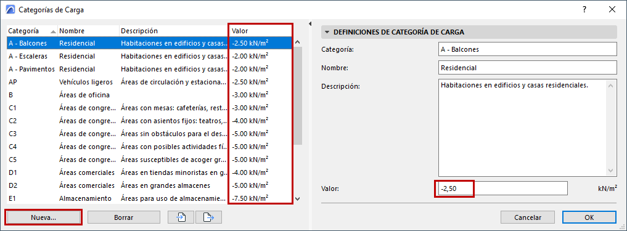The width and height of the screenshot is (627, 231).
Task: Select the AP Vehículos ligeros row
Action: tap(150, 82)
